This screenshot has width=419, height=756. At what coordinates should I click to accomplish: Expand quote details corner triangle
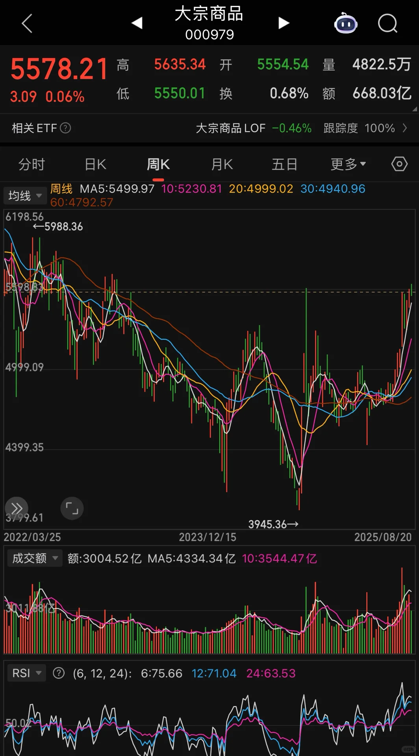point(414,109)
